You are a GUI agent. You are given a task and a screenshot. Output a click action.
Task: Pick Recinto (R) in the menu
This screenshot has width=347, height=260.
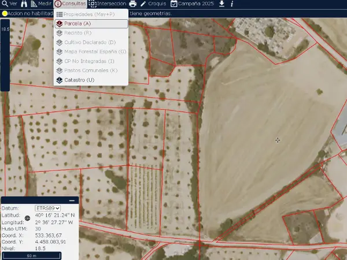[x=78, y=33]
